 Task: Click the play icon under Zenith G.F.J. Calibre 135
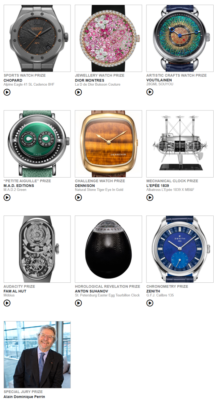150,303
